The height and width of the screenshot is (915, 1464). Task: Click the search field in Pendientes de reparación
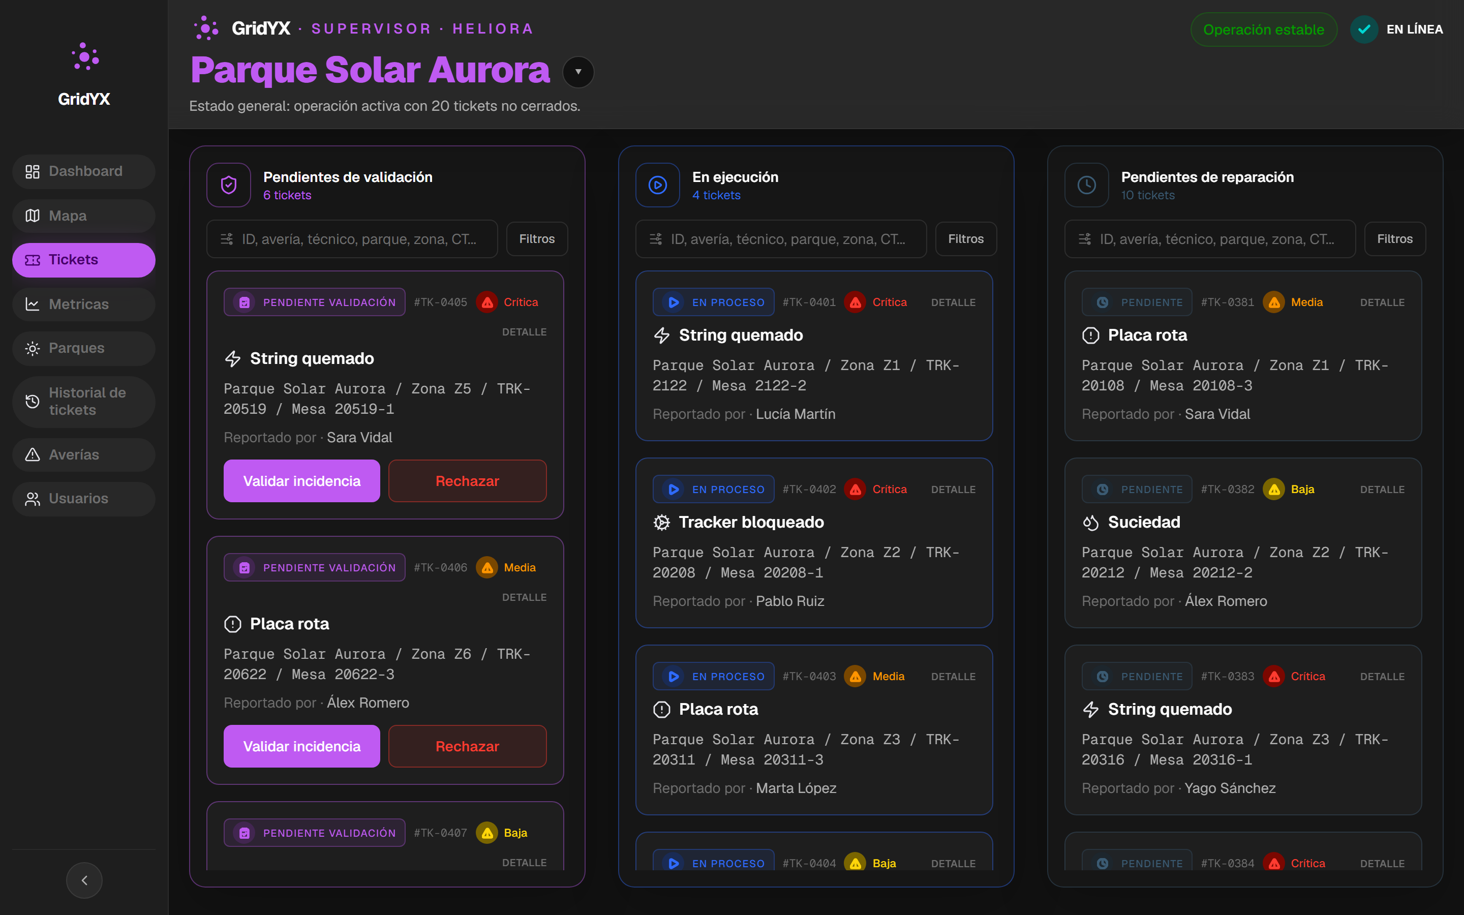coord(1210,239)
